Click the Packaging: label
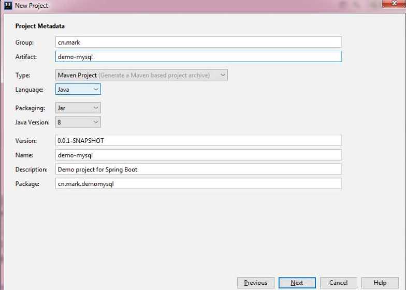The image size is (406, 290). pyautogui.click(x=30, y=108)
